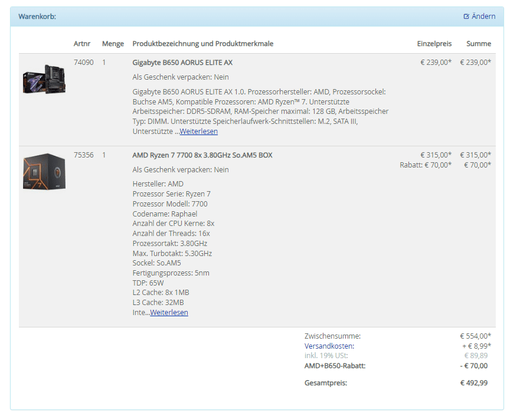The image size is (507, 413).
Task: Open Gigabyte B650 AORUS ELITE AX product image
Action: coord(44,79)
